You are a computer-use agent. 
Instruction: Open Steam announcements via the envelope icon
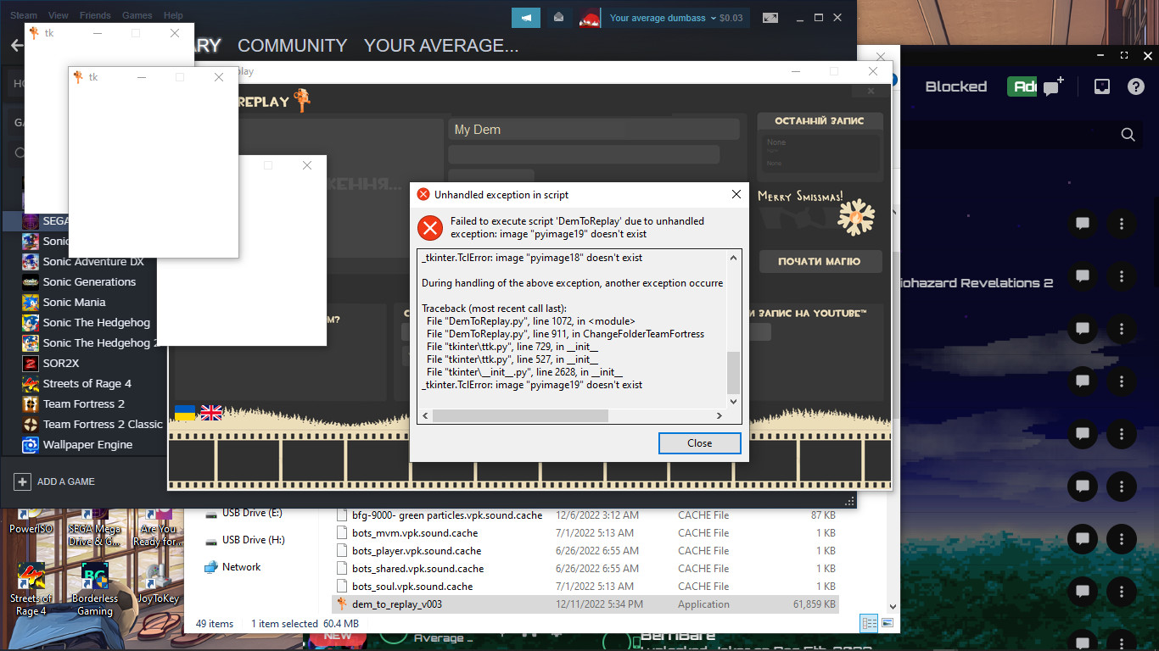559,17
